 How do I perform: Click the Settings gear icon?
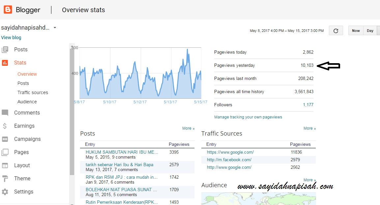click(x=5, y=192)
